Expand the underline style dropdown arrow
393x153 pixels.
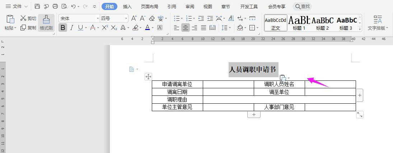tap(86, 28)
